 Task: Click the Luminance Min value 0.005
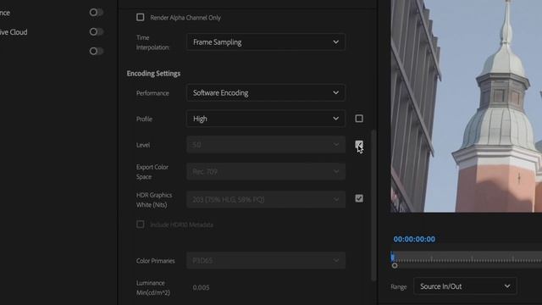[x=201, y=287]
